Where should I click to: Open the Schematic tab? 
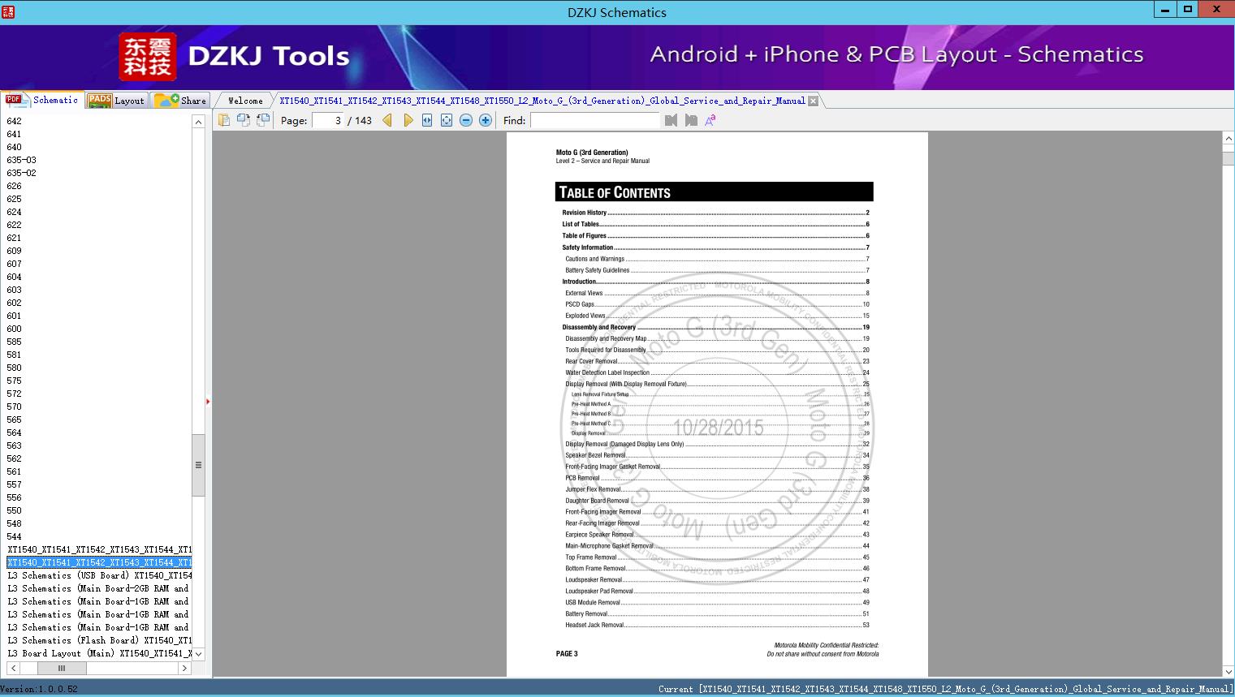coord(42,100)
